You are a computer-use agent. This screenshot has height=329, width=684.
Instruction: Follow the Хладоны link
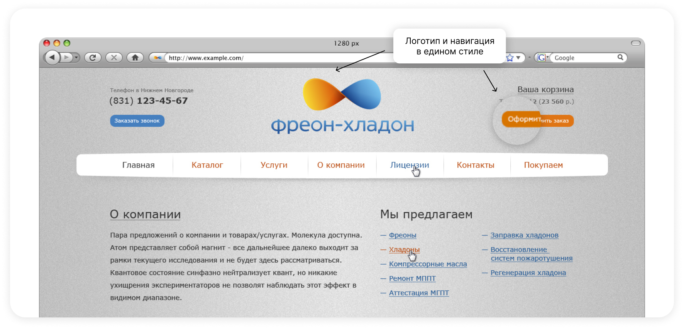click(404, 249)
